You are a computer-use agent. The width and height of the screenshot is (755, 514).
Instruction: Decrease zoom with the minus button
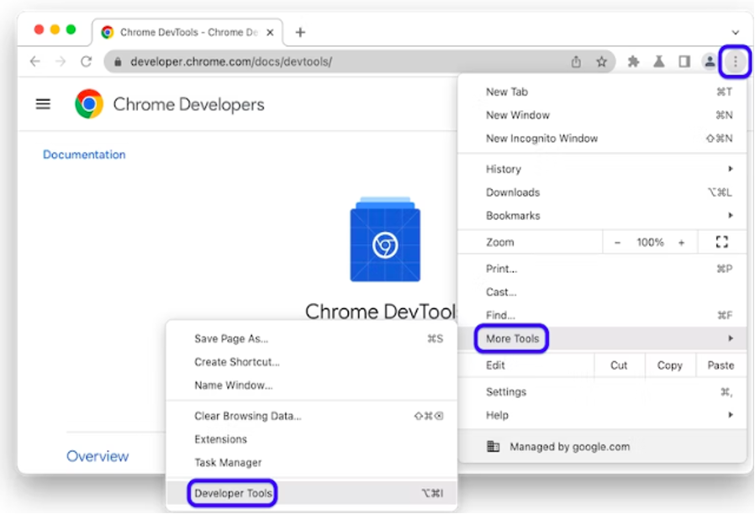pyautogui.click(x=618, y=242)
